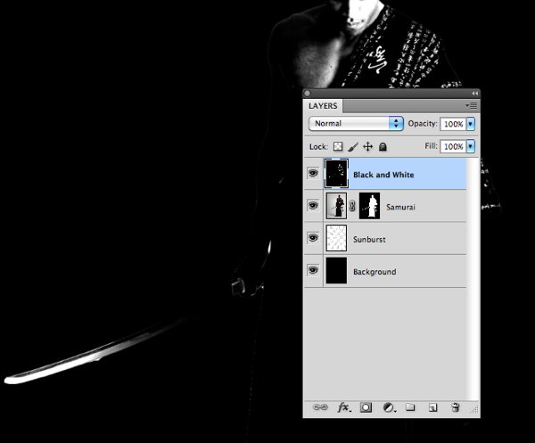535x443 pixels.
Task: Hide the Samurai layer
Action: (313, 206)
